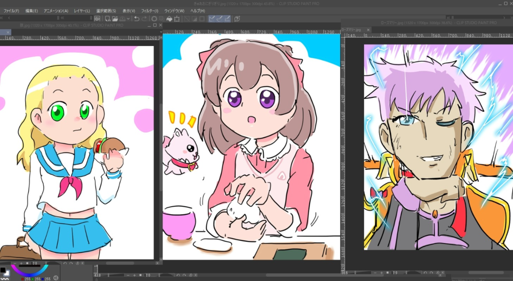Click the red value 255 field
513x281 pixels.
click(28, 279)
